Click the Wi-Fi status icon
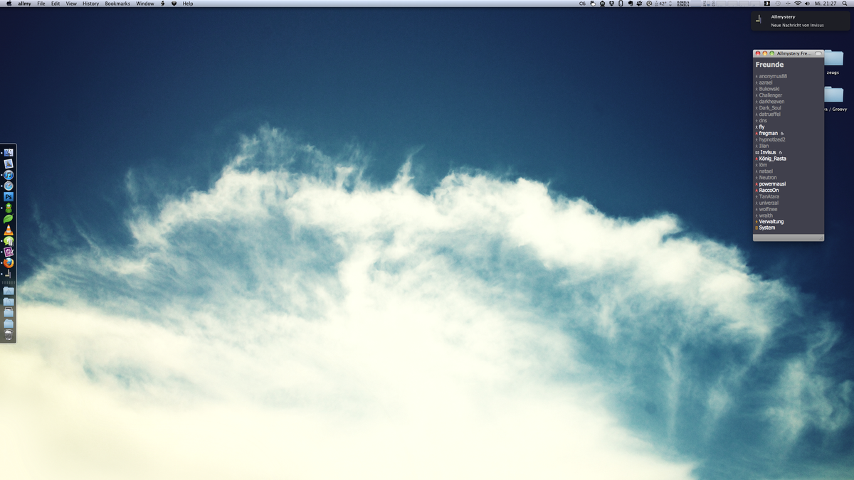854x480 pixels. [798, 4]
